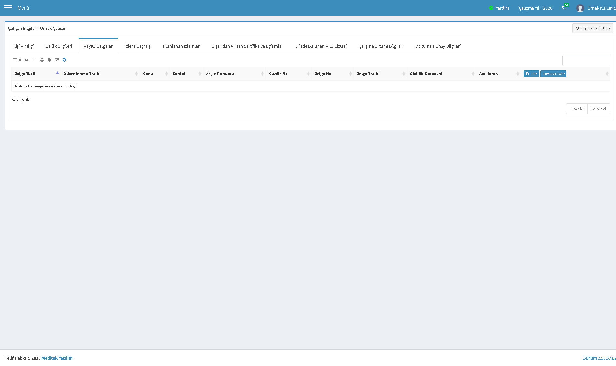
Task: Click the Excel export icon
Action: pyautogui.click(x=35, y=60)
